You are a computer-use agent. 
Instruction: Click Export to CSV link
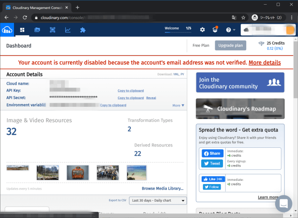(117, 200)
